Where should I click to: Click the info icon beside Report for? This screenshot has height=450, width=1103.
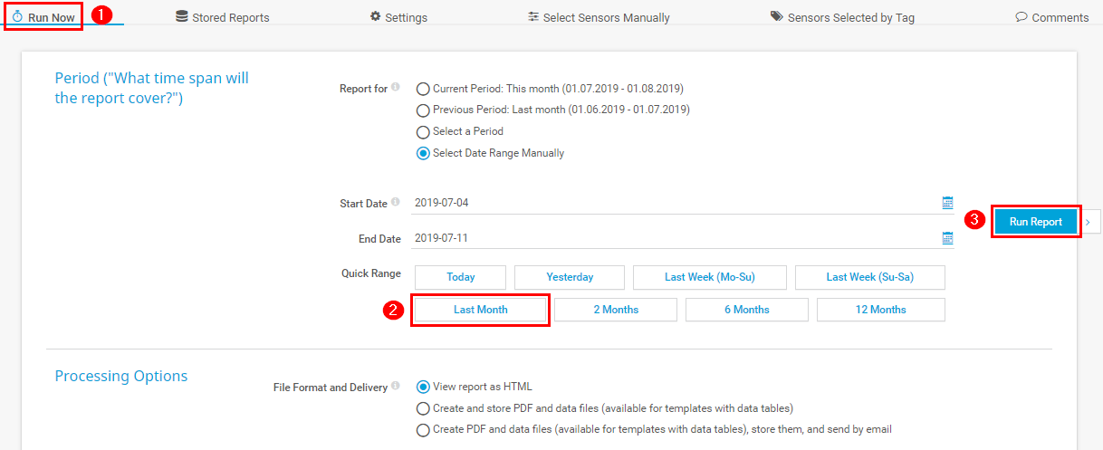[396, 88]
